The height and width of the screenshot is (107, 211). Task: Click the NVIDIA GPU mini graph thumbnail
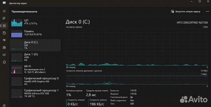(x=17, y=94)
